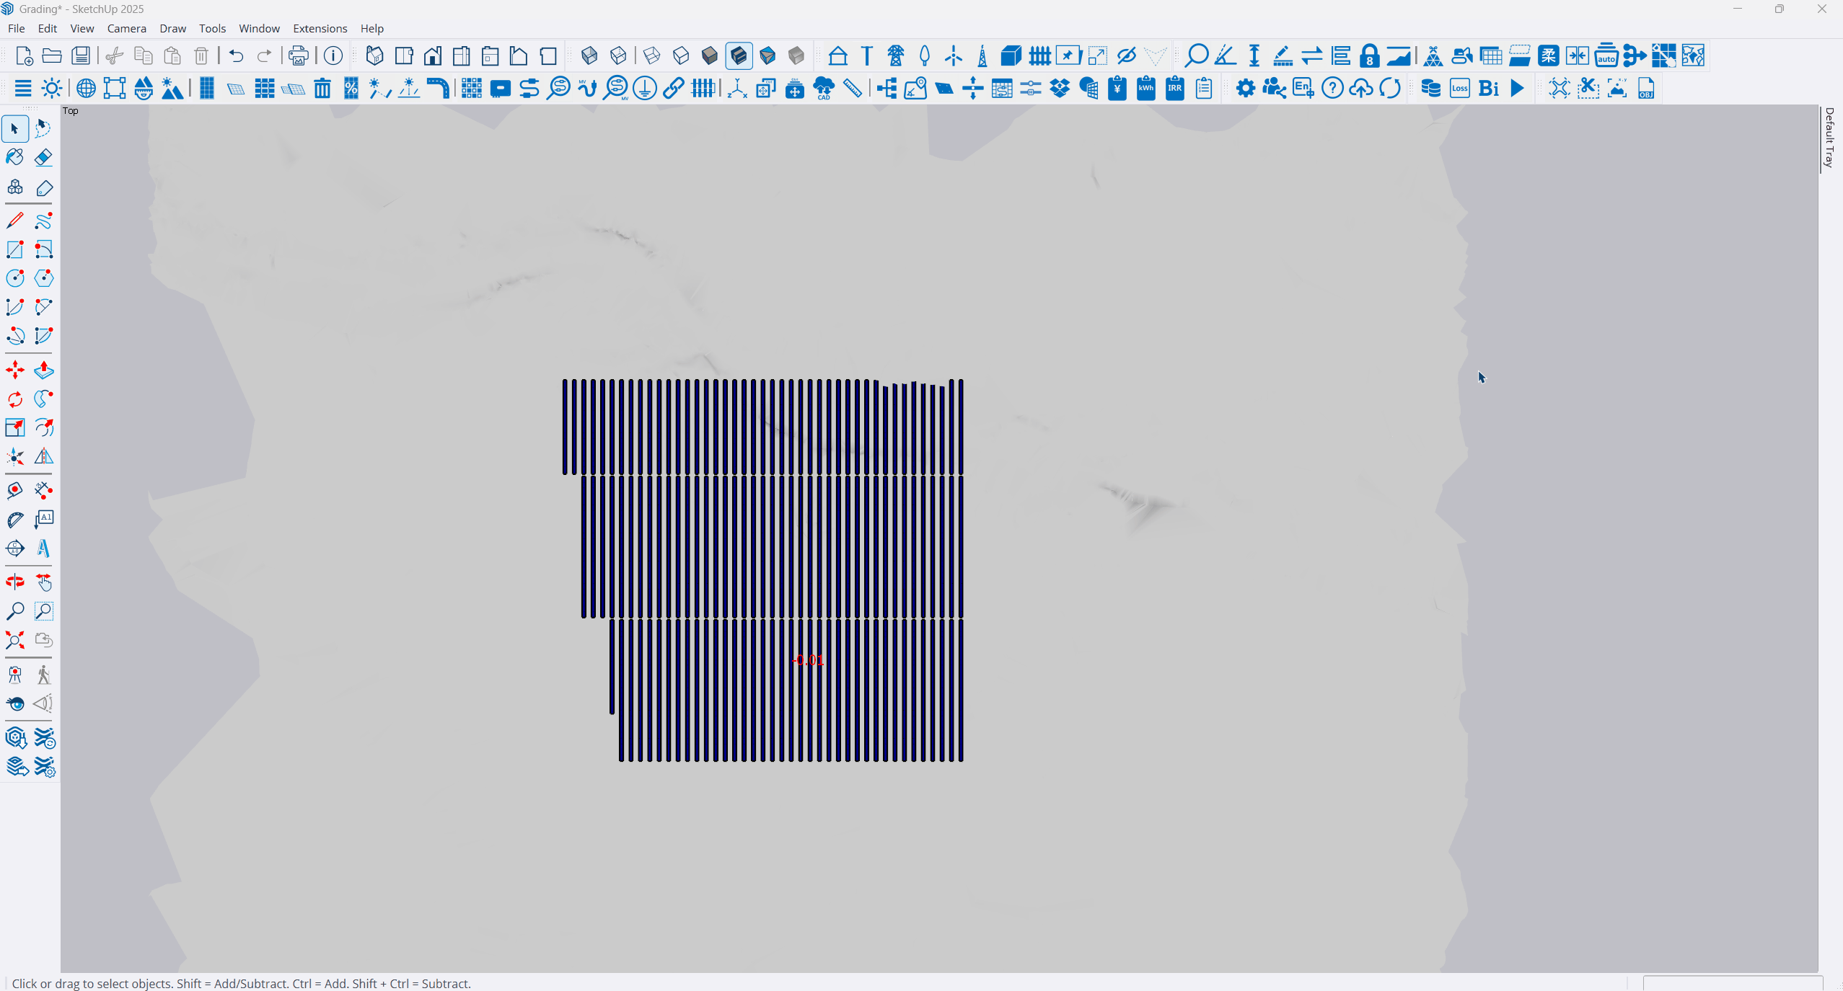Select the red pencil Line tool

(x=14, y=221)
